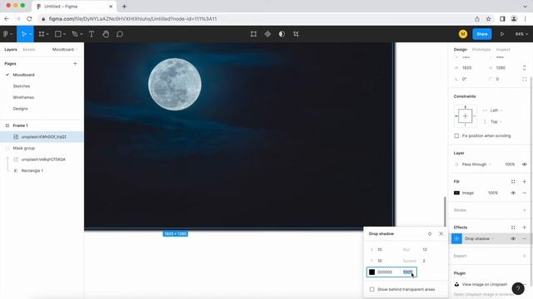Open the help question mark button
Image resolution: width=533 pixels, height=299 pixels.
point(518,288)
